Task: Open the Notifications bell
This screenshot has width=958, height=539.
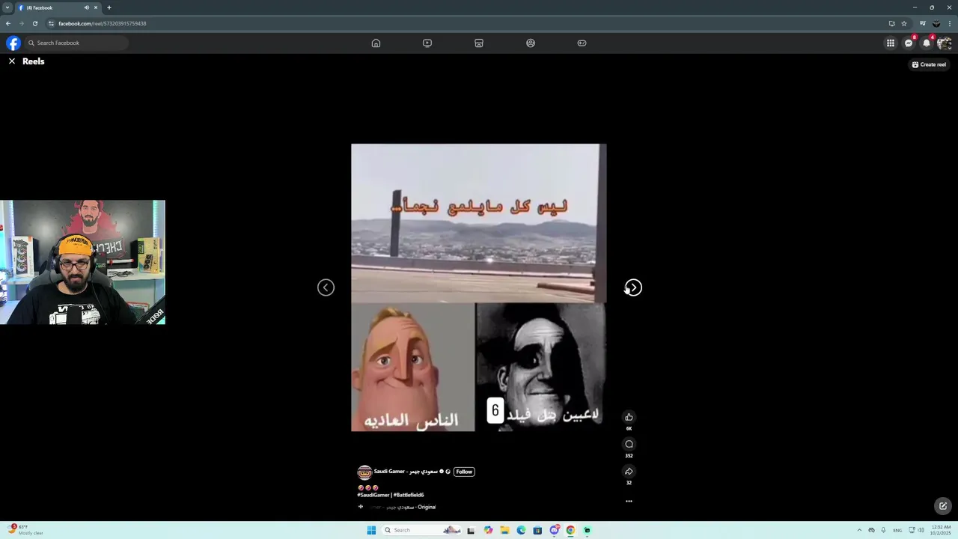Action: coord(927,43)
